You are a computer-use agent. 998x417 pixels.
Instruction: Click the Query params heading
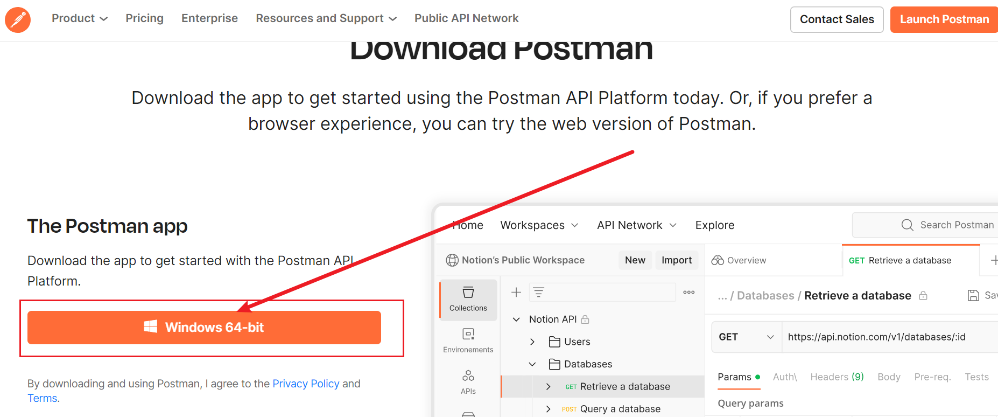point(750,404)
